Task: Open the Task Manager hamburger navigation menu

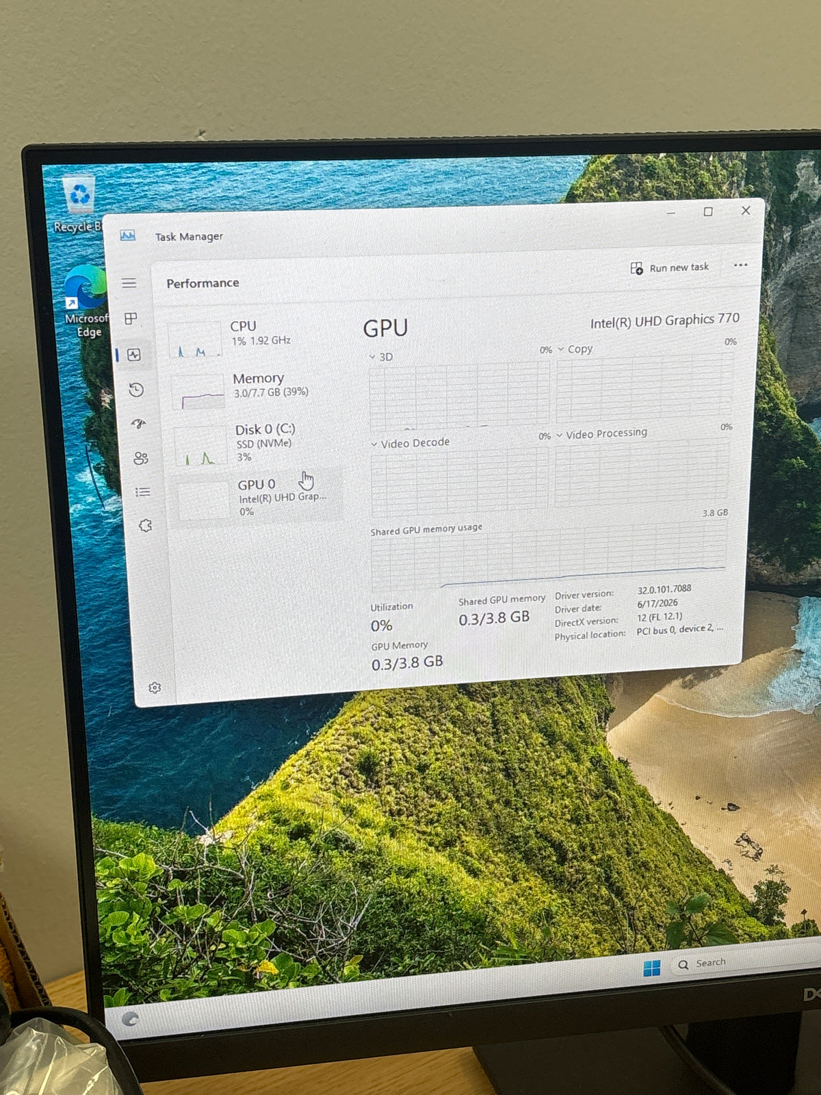Action: click(x=129, y=283)
